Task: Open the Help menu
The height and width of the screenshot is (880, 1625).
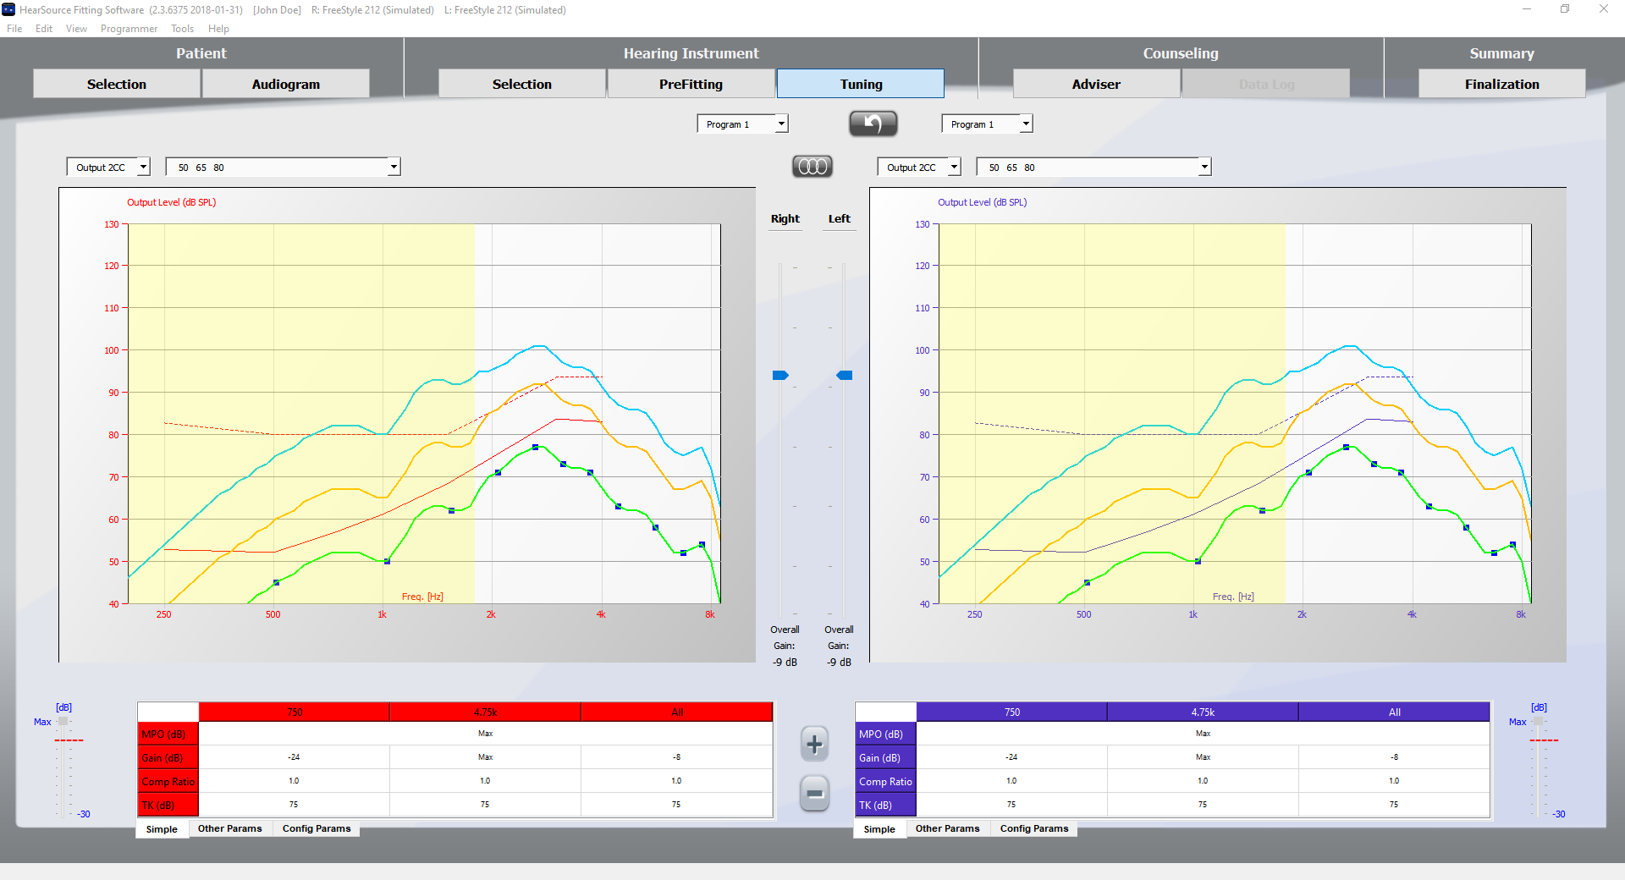Action: [x=218, y=29]
